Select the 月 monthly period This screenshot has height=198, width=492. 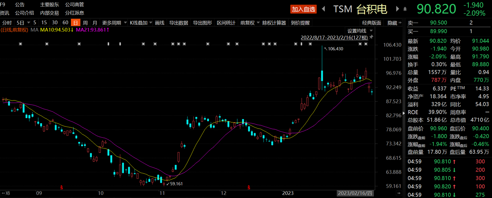[95, 23]
